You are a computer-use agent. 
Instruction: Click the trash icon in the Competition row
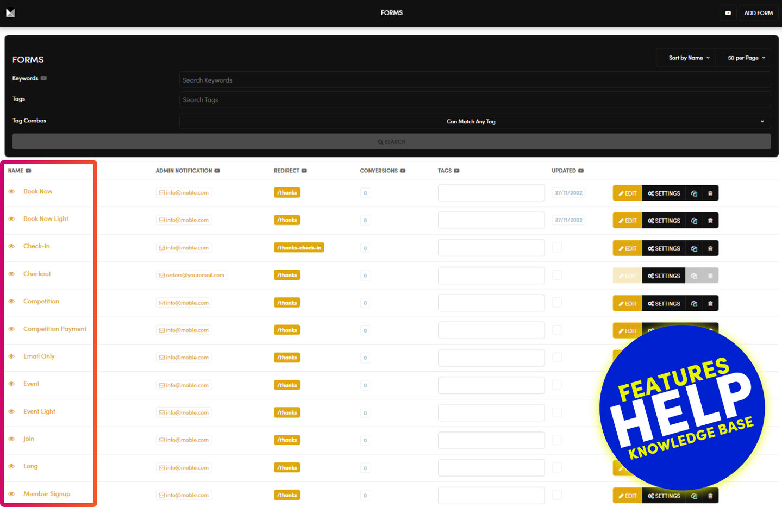click(x=710, y=304)
